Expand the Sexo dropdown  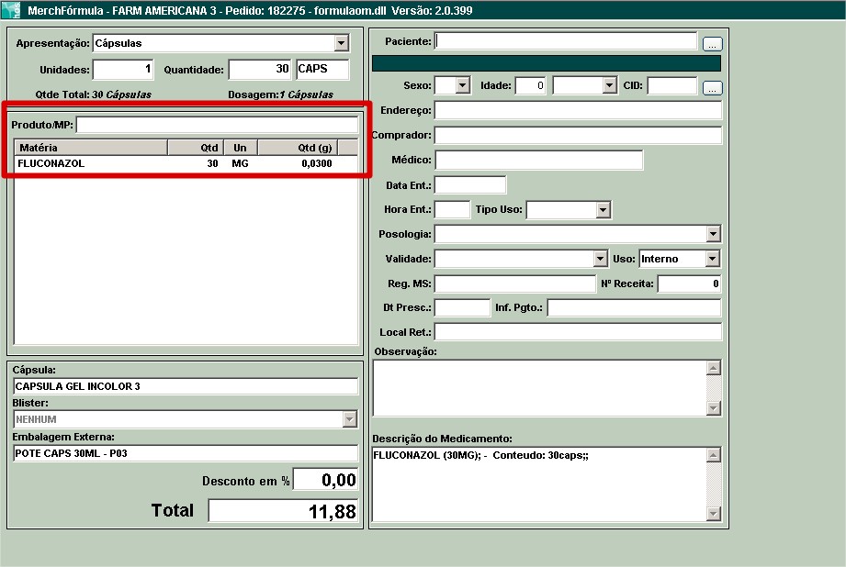pos(462,85)
